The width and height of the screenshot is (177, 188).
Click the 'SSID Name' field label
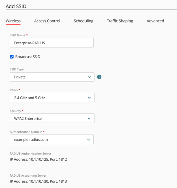[x=18, y=35]
